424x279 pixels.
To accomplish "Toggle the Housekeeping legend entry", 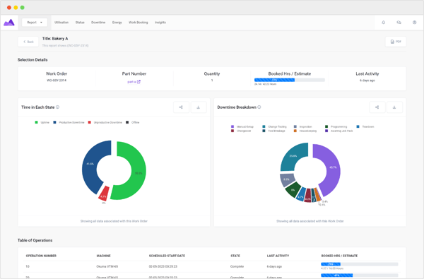I will click(x=305, y=131).
